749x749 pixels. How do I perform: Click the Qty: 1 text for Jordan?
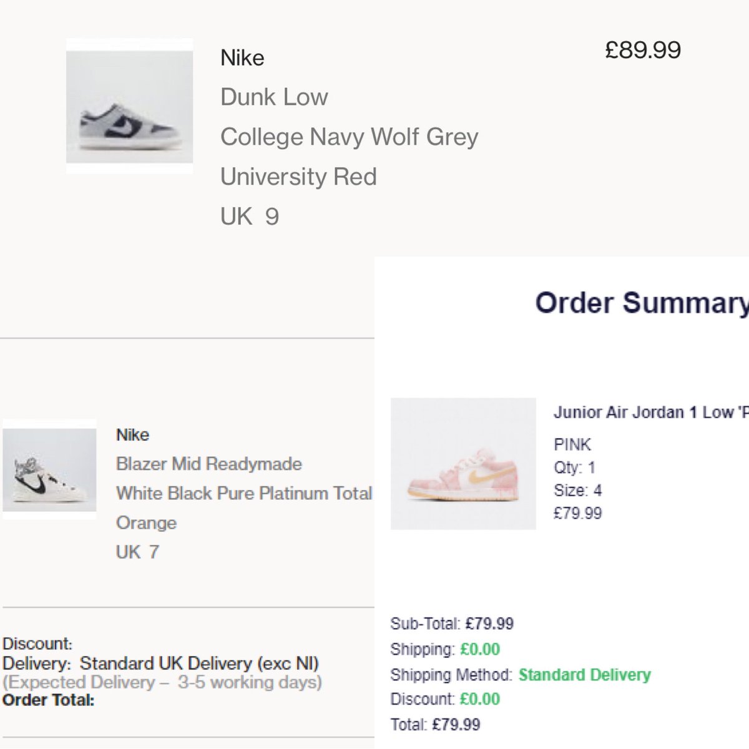tap(574, 468)
